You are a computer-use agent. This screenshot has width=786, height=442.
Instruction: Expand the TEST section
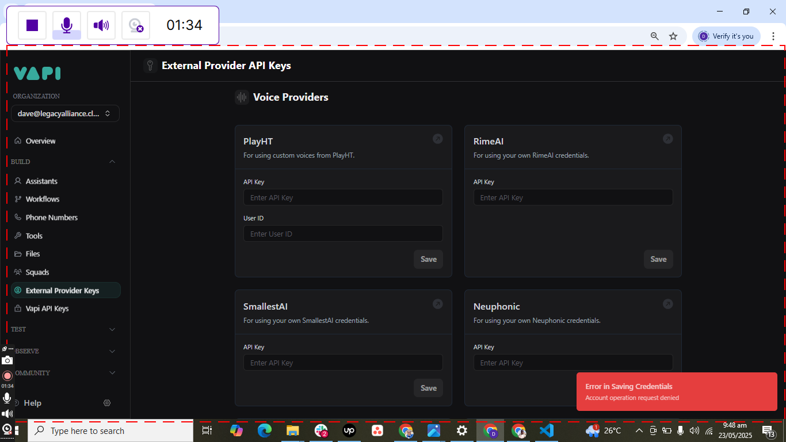tap(112, 329)
